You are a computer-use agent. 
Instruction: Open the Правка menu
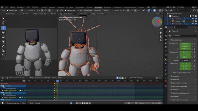click(13, 7)
